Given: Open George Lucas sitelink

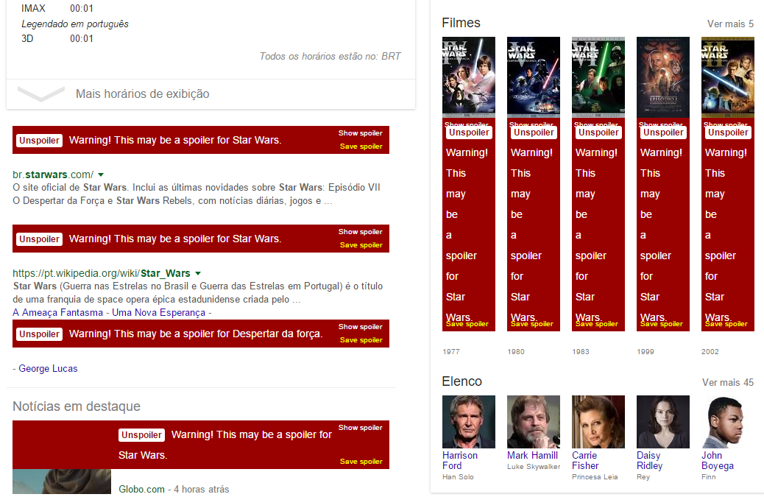Looking at the screenshot, I should (48, 368).
